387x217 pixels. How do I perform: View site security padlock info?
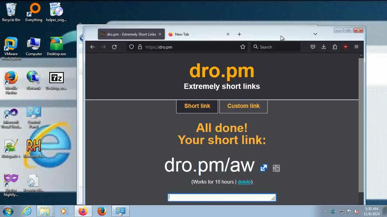[140, 47]
